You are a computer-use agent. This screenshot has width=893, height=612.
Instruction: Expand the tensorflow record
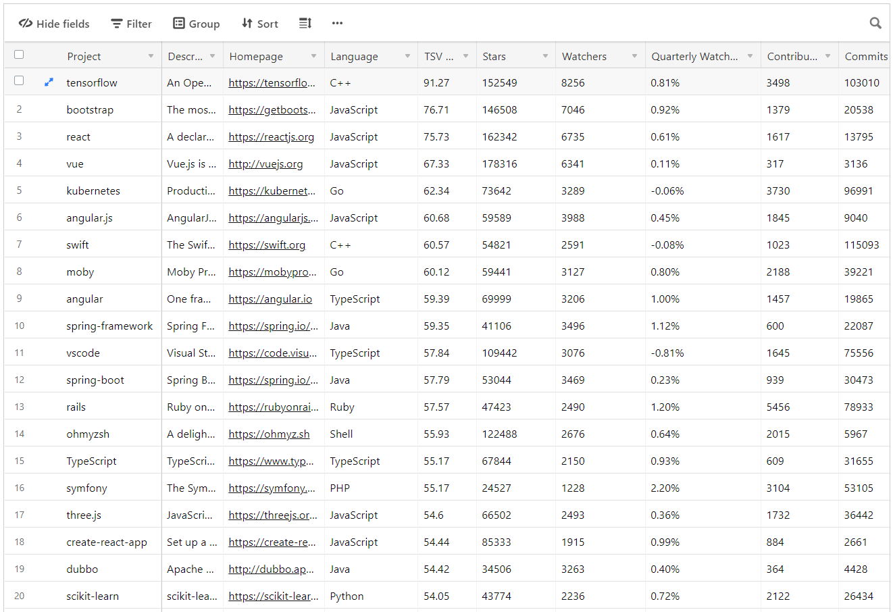(49, 82)
